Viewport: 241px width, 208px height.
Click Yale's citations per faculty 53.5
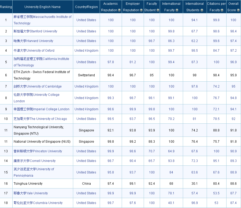pos(216,193)
